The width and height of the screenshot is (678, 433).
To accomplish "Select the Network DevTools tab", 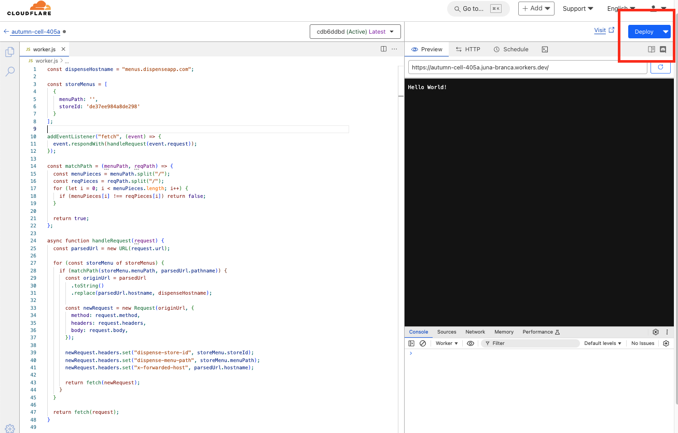I will point(475,332).
